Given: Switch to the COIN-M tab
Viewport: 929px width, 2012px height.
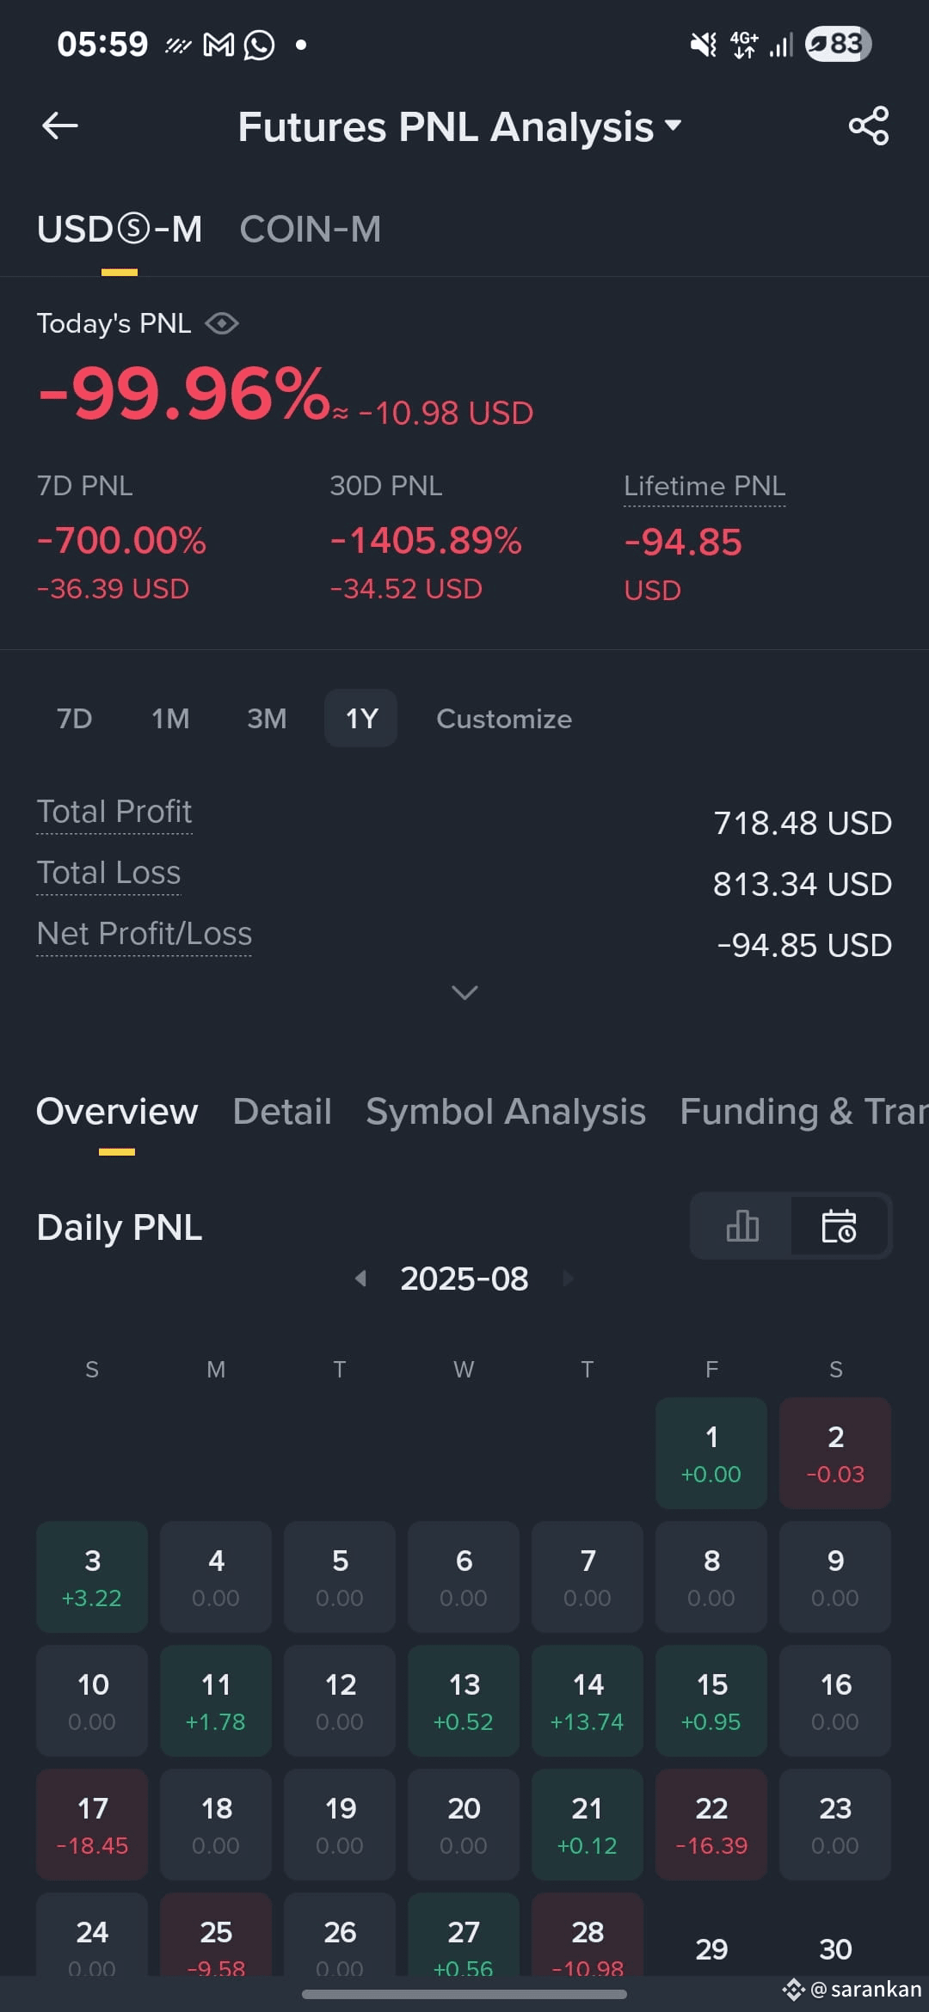Looking at the screenshot, I should [310, 230].
